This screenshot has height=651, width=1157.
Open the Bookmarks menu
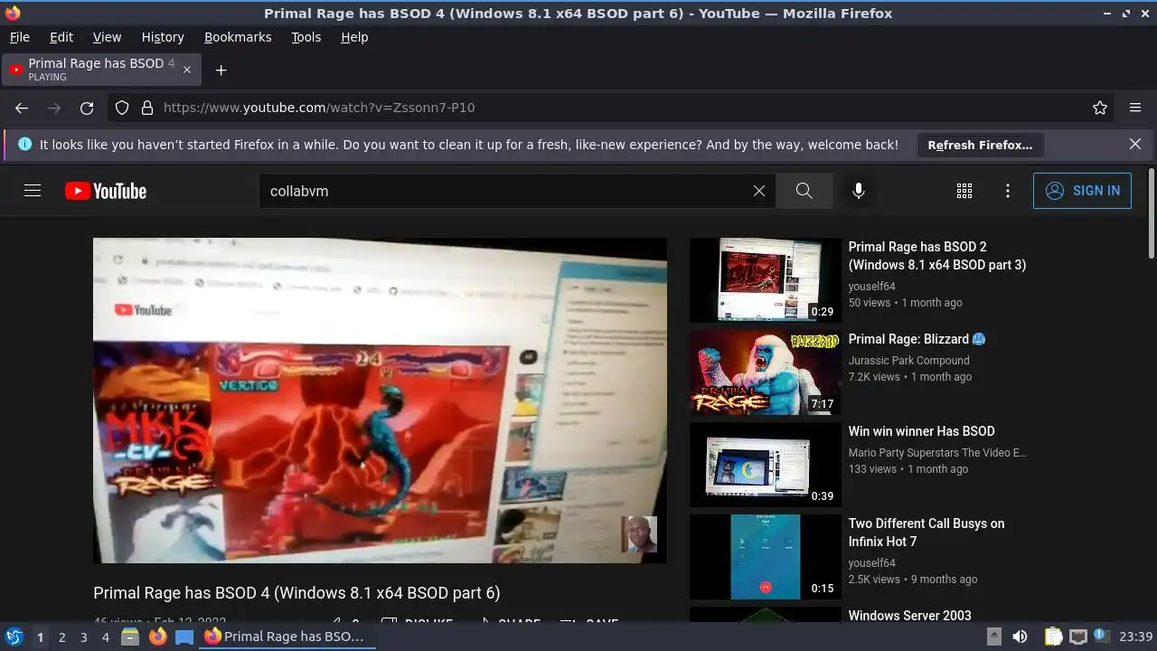[238, 37]
